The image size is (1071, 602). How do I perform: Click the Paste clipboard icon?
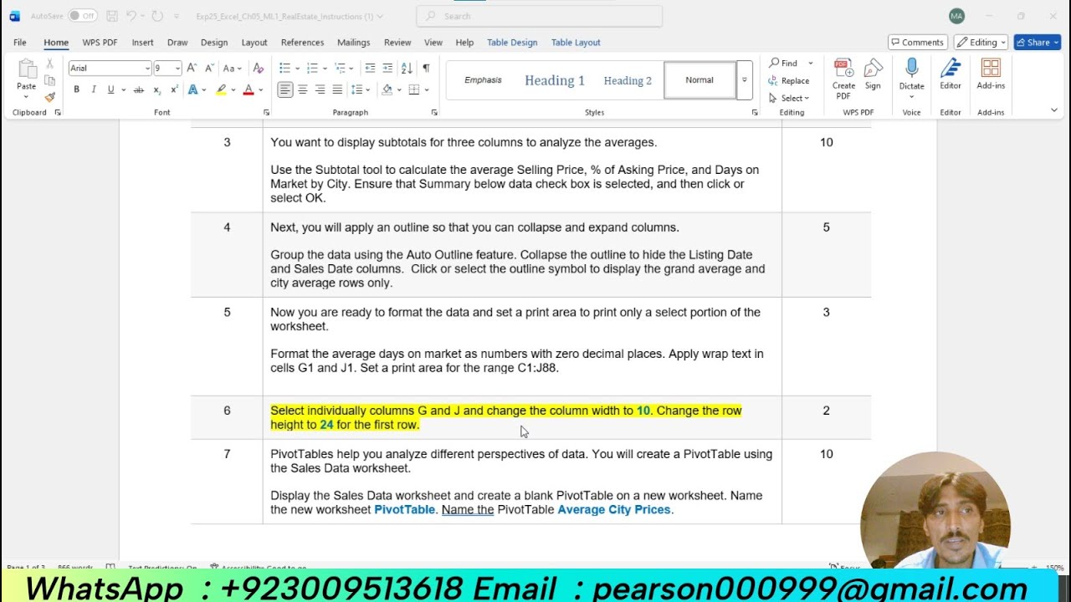(x=27, y=70)
